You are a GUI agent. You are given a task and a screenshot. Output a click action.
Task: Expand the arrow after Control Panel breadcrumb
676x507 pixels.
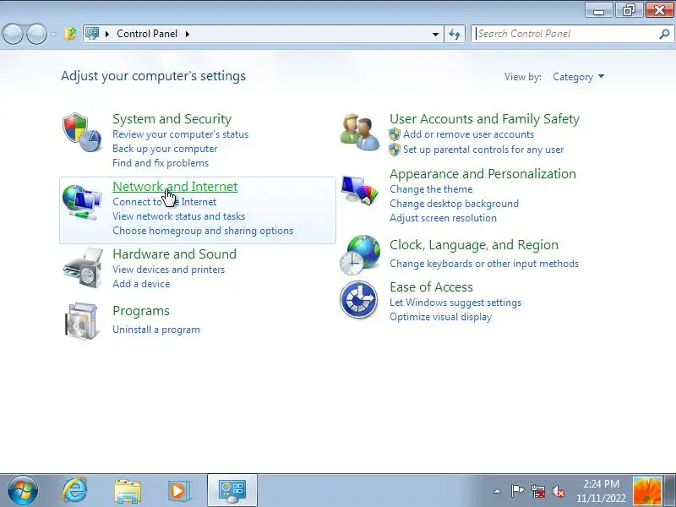pos(187,34)
